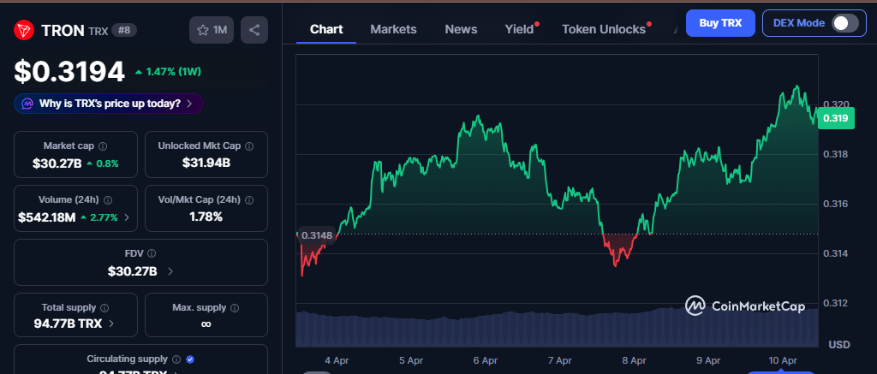Click the share icon button
The height and width of the screenshot is (374, 877).
coord(254,30)
